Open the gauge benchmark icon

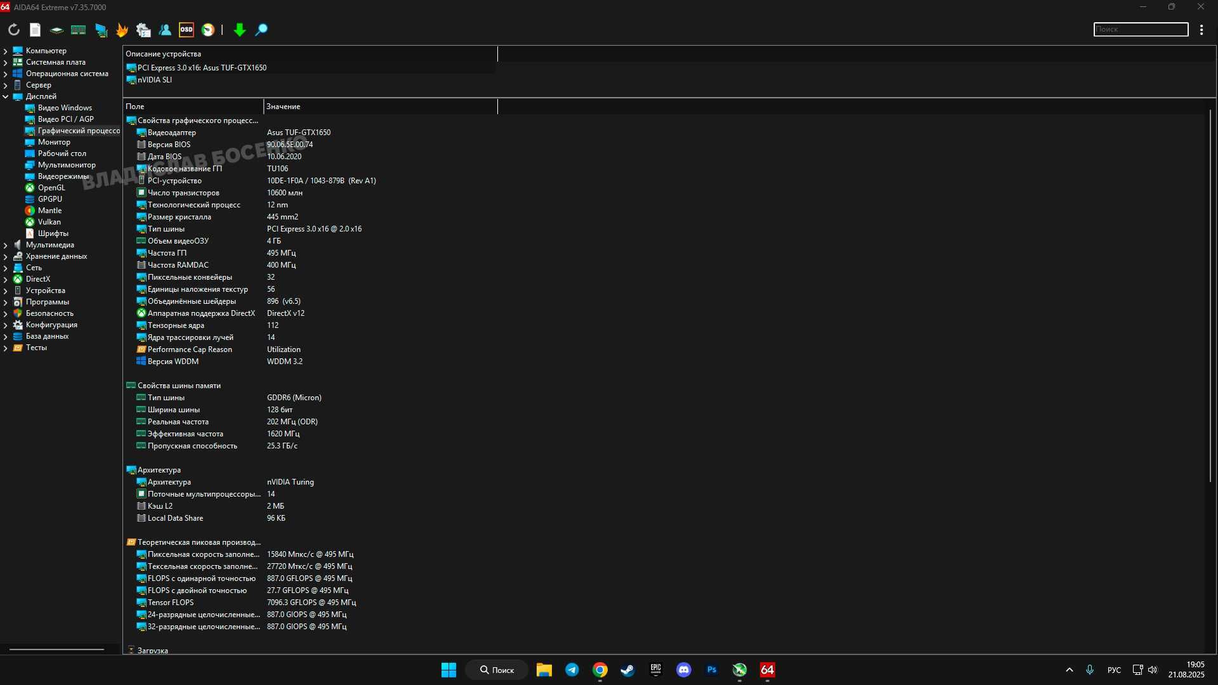click(x=208, y=30)
